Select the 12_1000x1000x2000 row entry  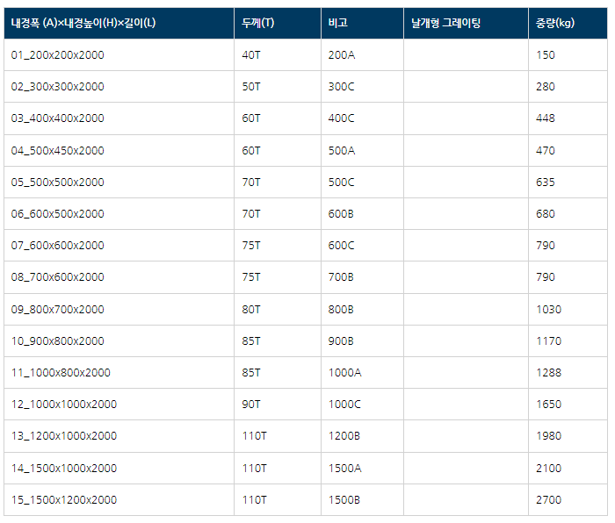(119, 404)
